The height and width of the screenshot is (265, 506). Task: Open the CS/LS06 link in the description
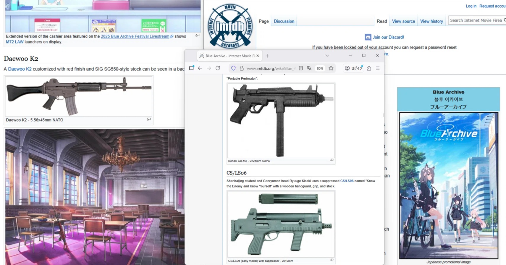[x=347, y=181]
